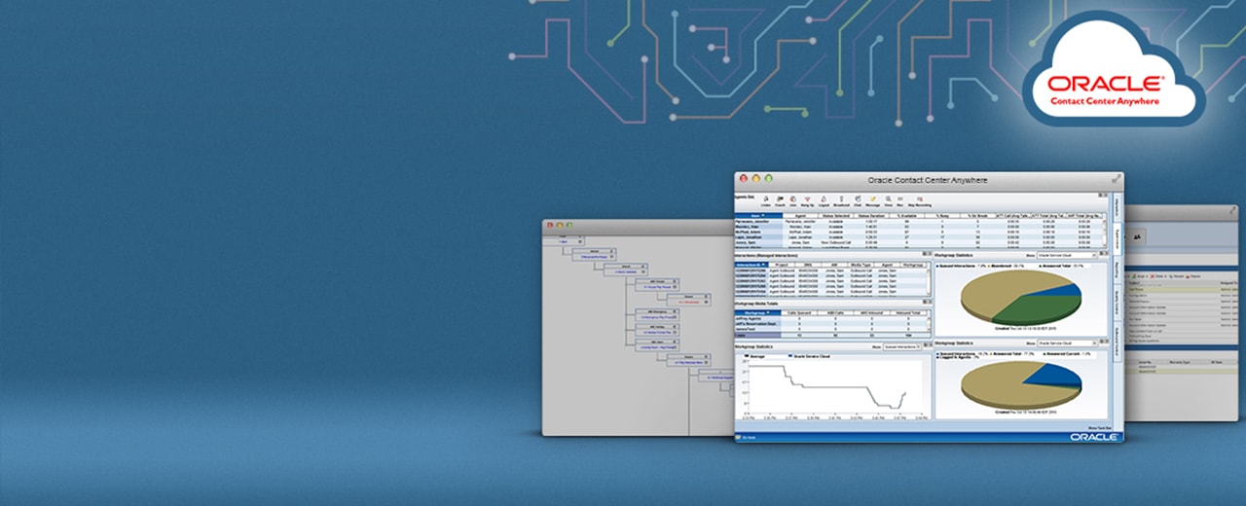The height and width of the screenshot is (506, 1246).
Task: Click the interactions table vertical scrollbar
Action: [x=929, y=282]
